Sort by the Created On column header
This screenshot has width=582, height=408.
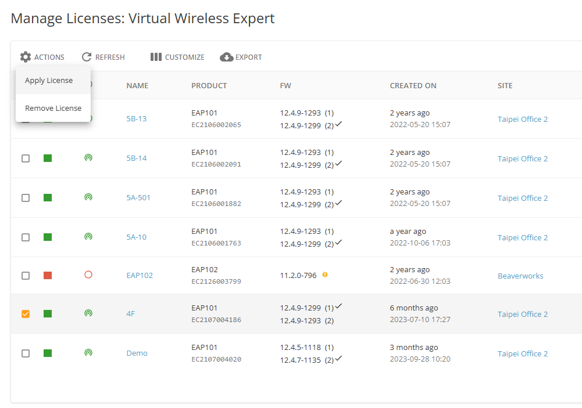pyautogui.click(x=413, y=85)
